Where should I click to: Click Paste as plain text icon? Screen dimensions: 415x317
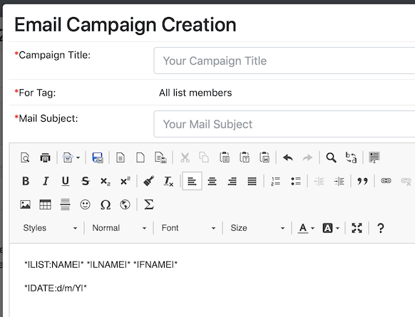245,157
